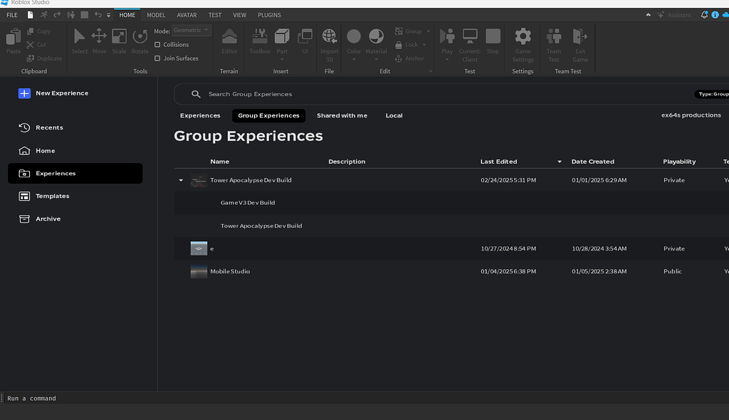The width and height of the screenshot is (729, 420).
Task: Insert a Part with the cube icon
Action: [x=282, y=36]
